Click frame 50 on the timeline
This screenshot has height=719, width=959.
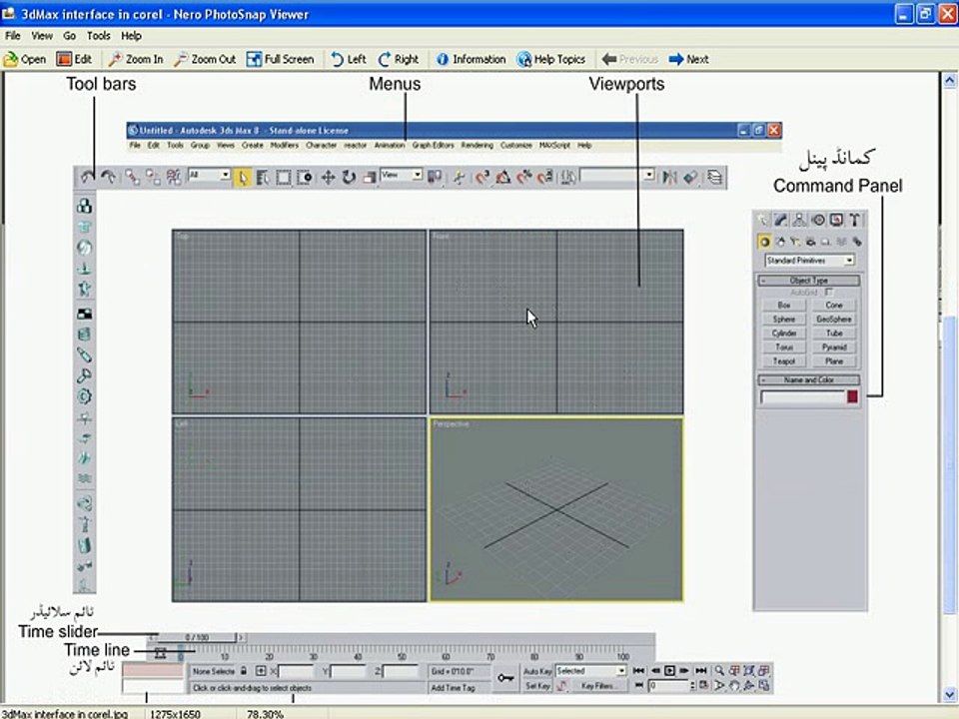[x=402, y=655]
